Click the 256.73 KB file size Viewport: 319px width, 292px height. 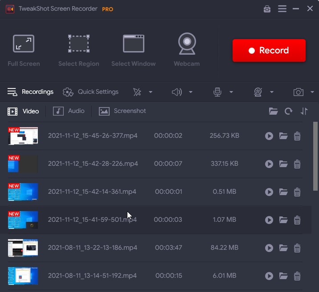[225, 136]
